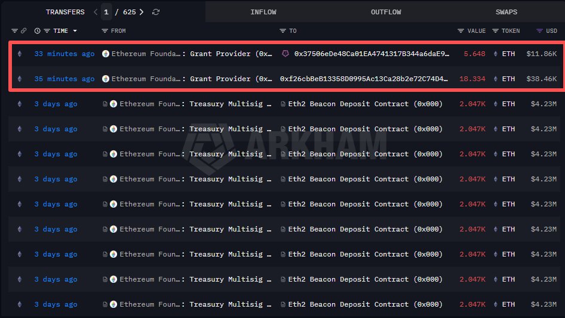Image resolution: width=565 pixels, height=318 pixels.
Task: Click the clock icon beside TIME
Action: click(37, 31)
